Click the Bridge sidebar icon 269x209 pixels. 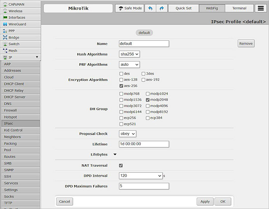click(5, 38)
